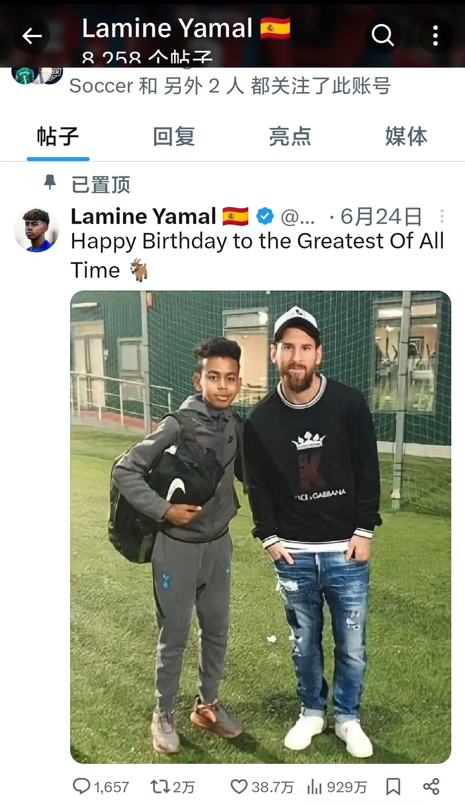The width and height of the screenshot is (465, 806).
Task: Share the post via share icon
Action: 431,786
